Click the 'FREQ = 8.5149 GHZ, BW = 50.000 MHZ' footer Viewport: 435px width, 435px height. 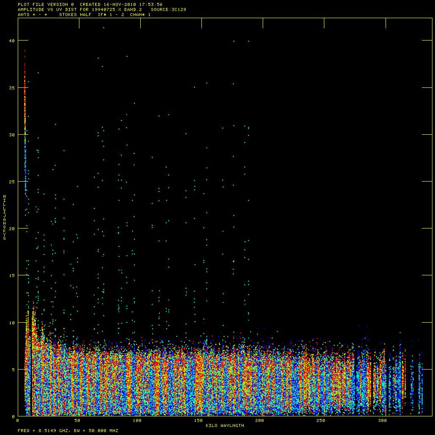tap(68, 430)
